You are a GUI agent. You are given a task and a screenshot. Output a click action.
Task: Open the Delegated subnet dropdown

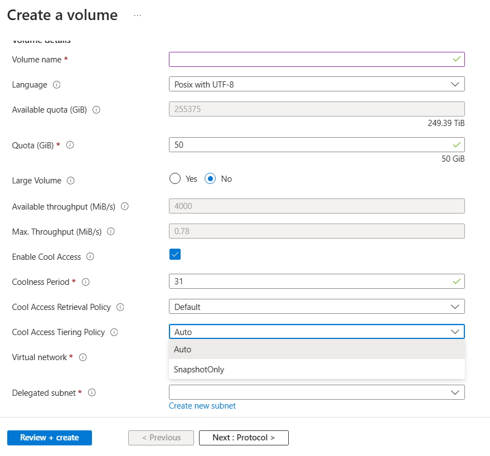pyautogui.click(x=316, y=392)
